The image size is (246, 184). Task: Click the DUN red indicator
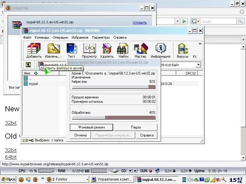tap(150, 171)
